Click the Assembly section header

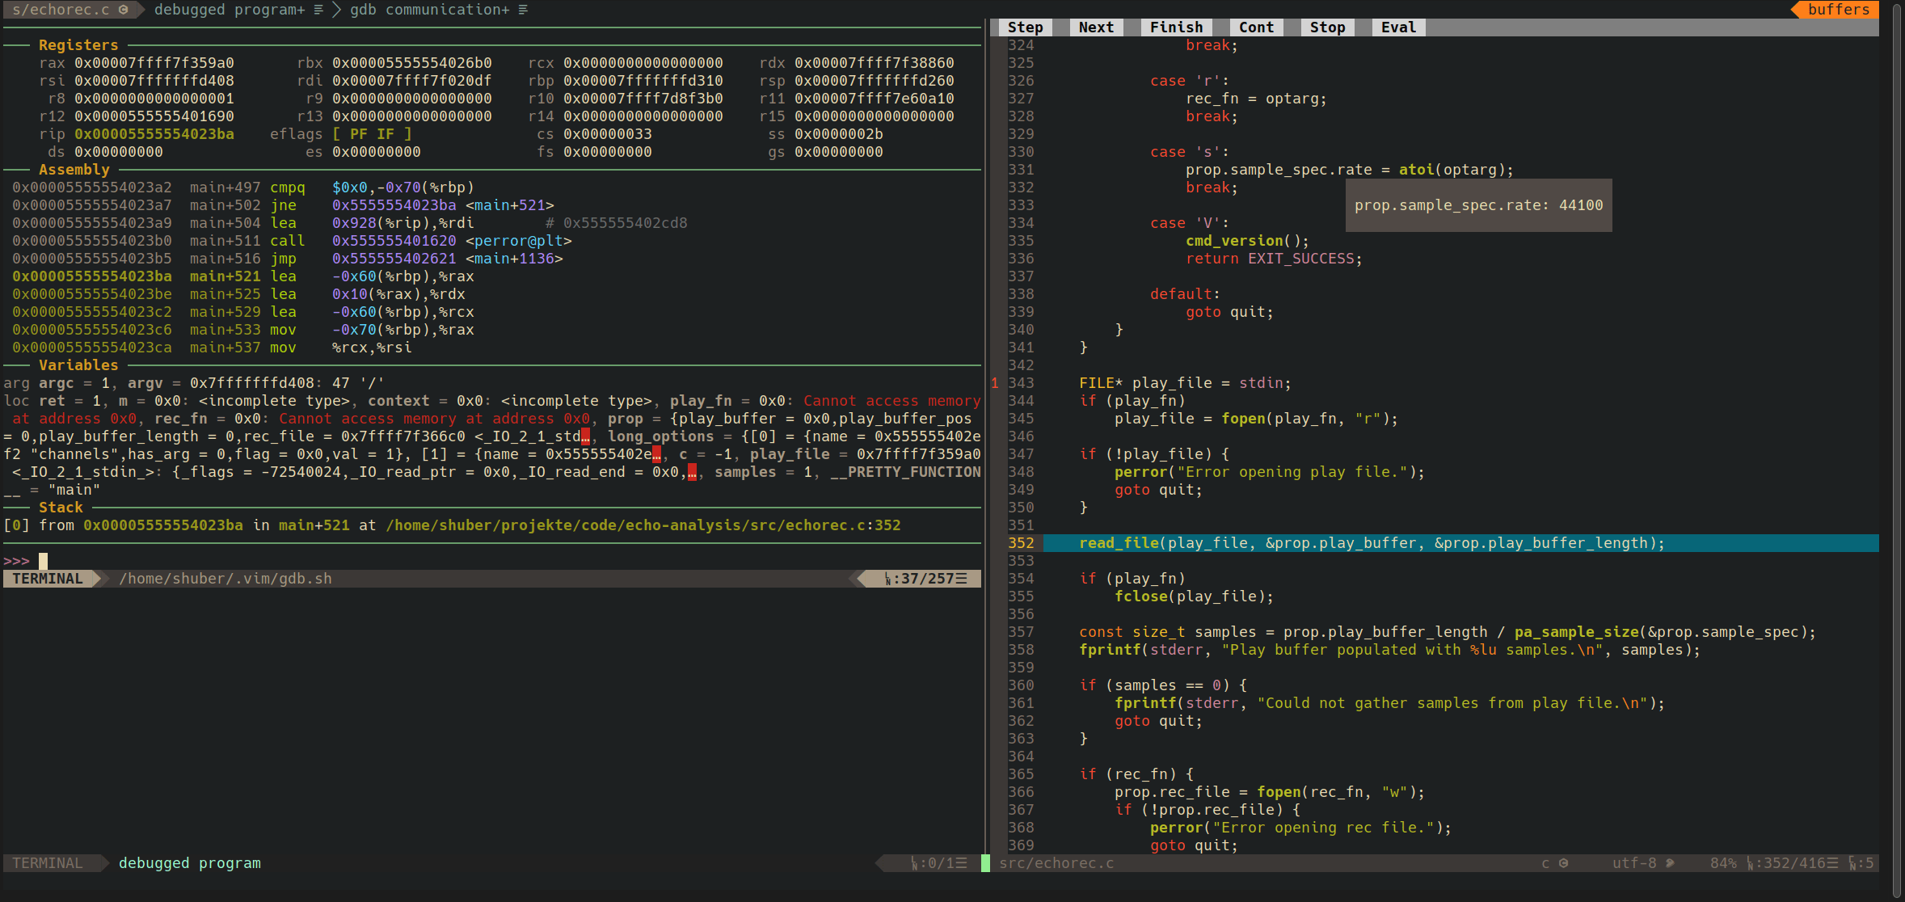[x=74, y=170]
